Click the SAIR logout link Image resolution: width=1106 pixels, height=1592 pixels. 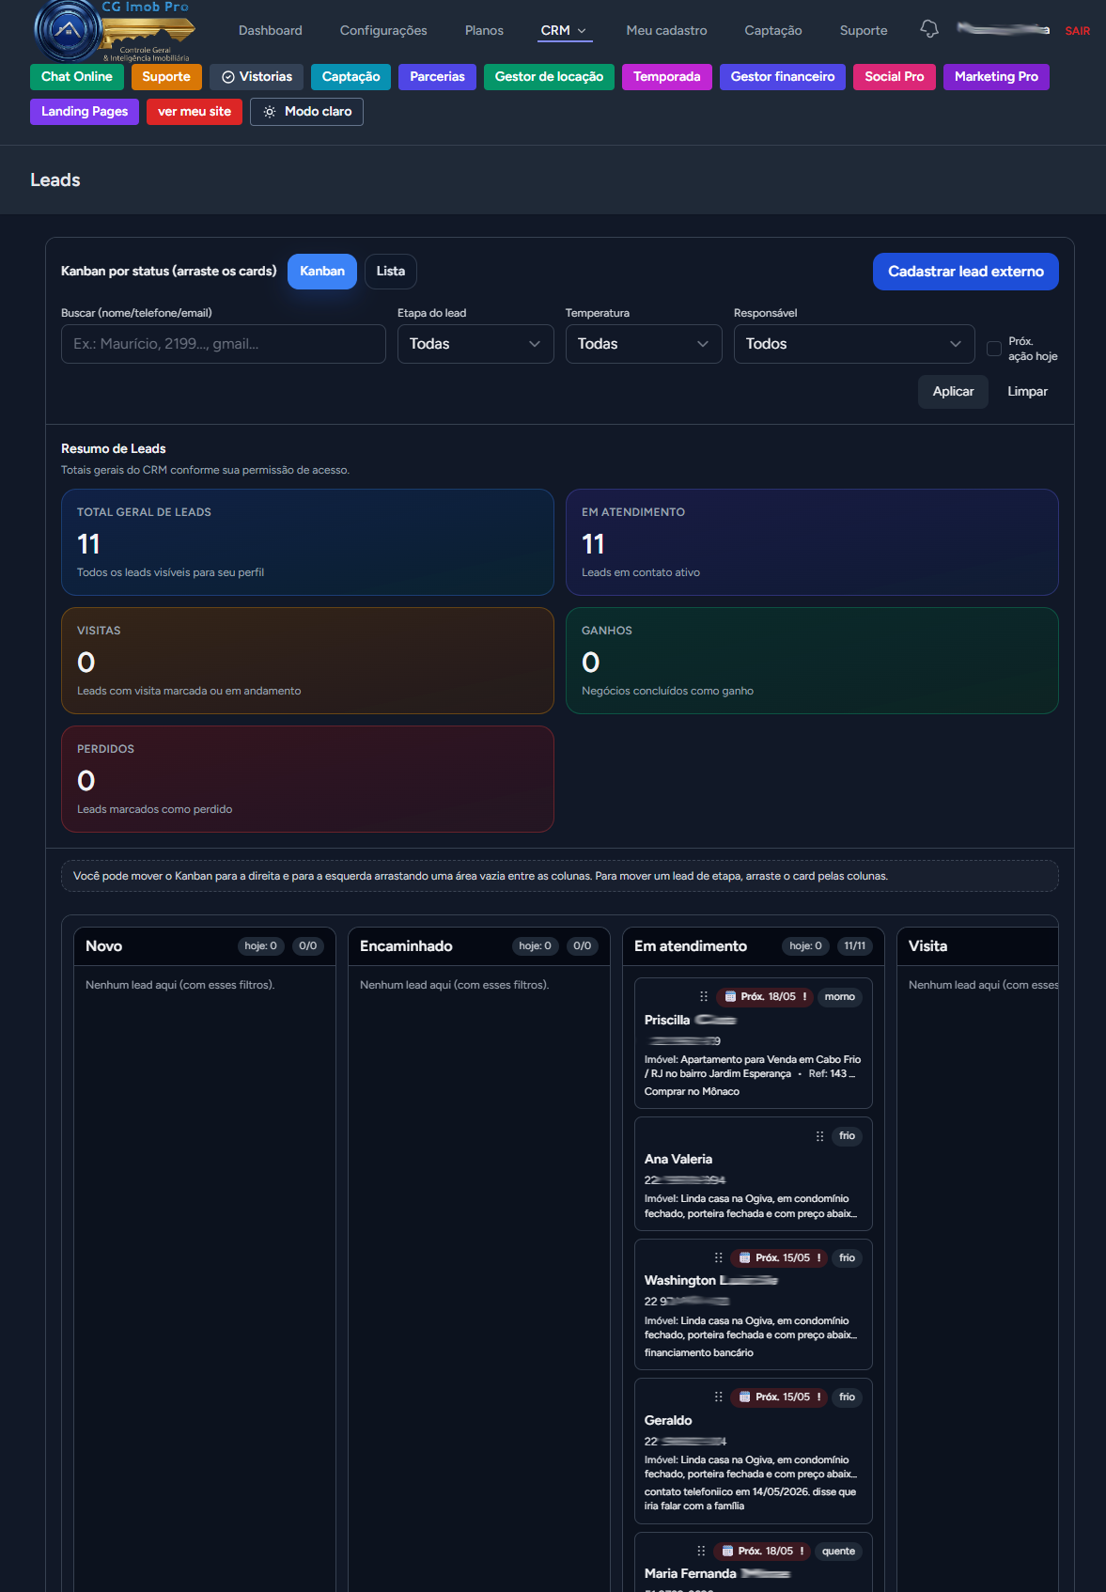[1078, 31]
